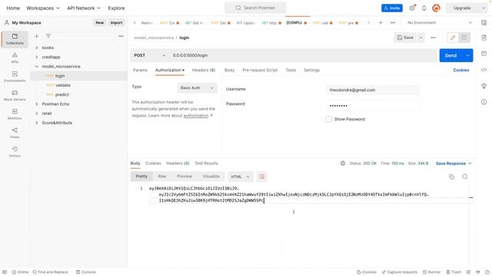Expand the creditapp collection
This screenshot has height=276, width=492.
pyautogui.click(x=37, y=57)
